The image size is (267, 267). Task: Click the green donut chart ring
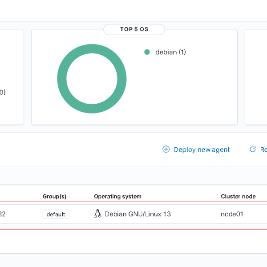pos(62,79)
